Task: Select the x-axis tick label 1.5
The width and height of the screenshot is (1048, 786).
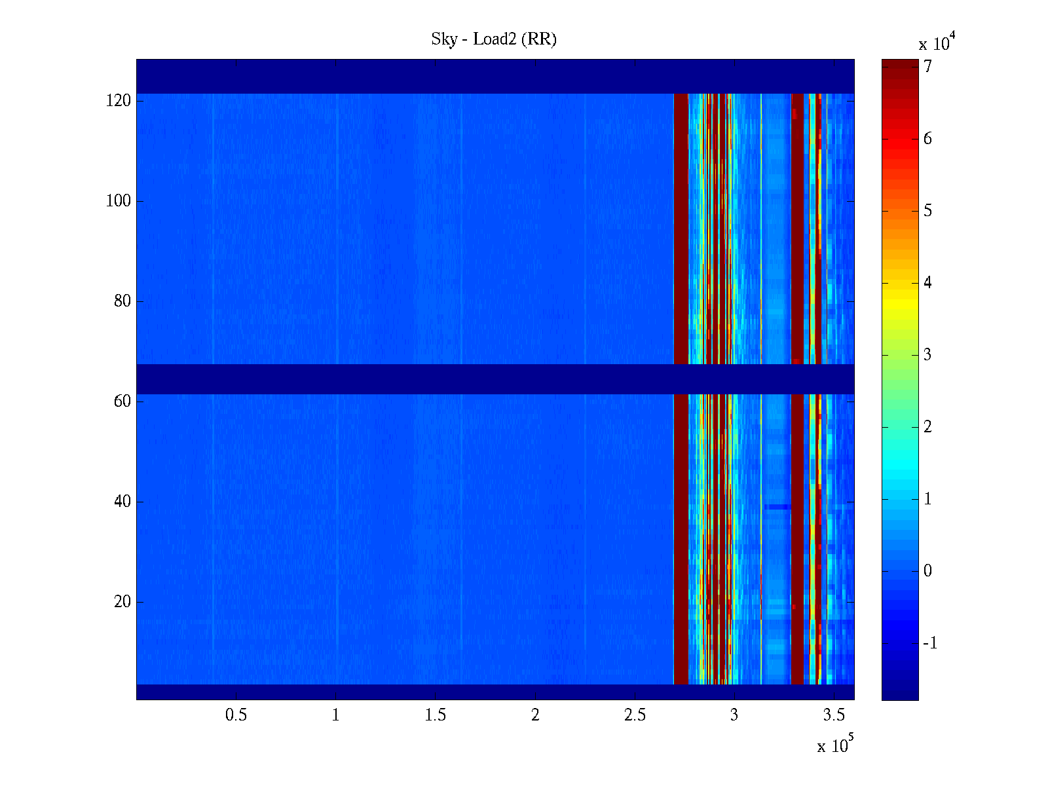Action: (x=435, y=715)
